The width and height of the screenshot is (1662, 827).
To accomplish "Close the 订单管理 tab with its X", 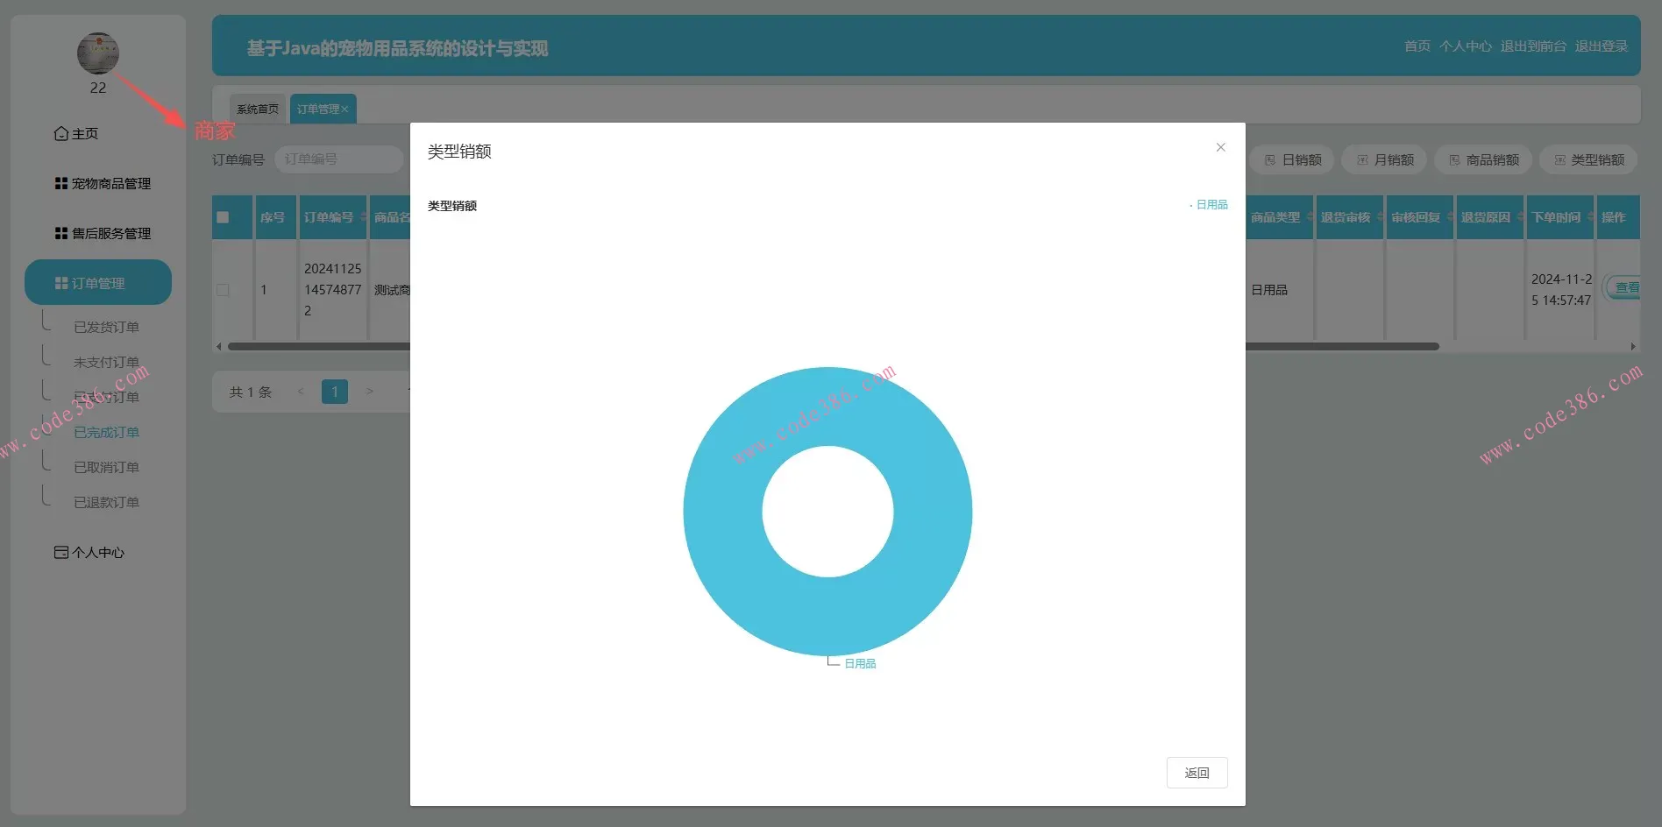I will coord(344,109).
